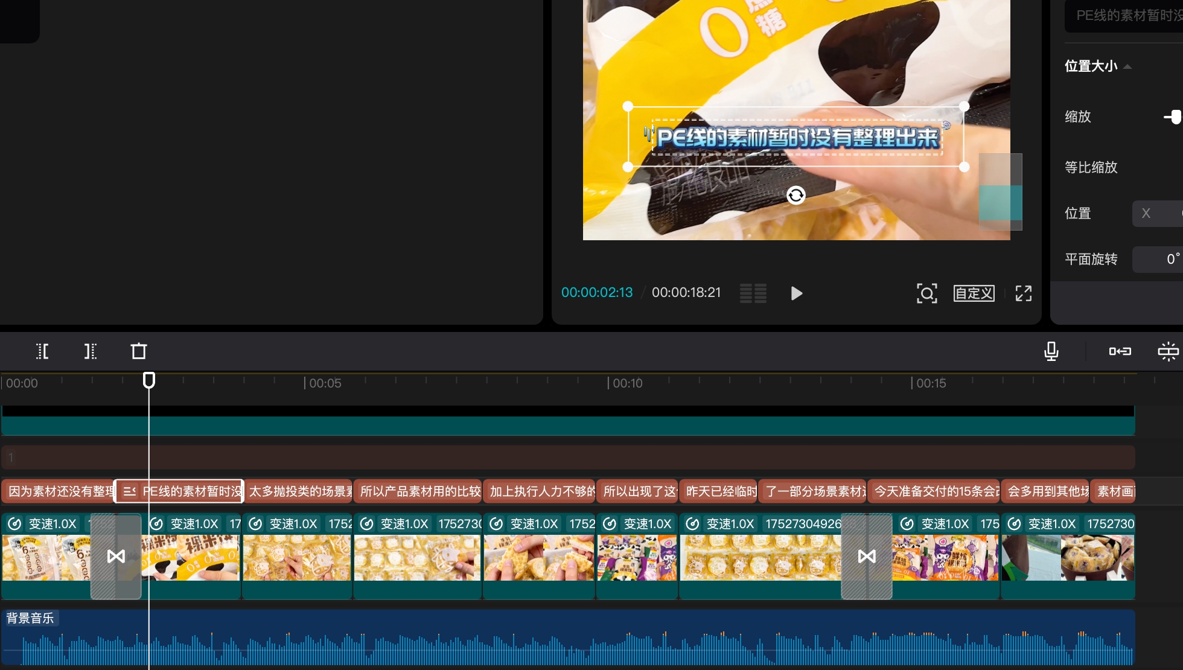This screenshot has height=670, width=1183.
Task: Toggle the auto snapping icon in timeline toolbar
Action: (1167, 351)
